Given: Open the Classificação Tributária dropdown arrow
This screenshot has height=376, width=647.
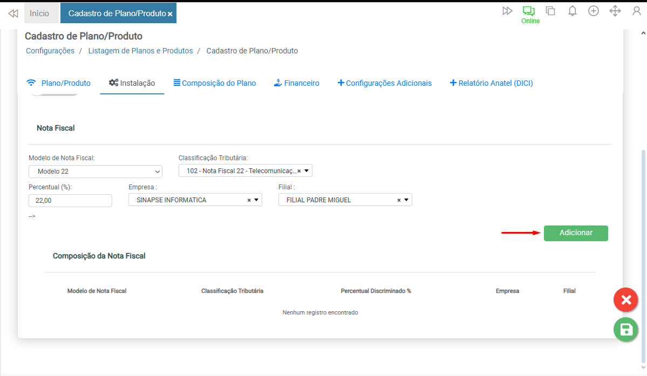Looking at the screenshot, I should point(307,171).
